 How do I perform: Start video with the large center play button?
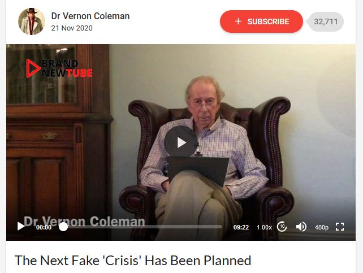pyautogui.click(x=181, y=142)
